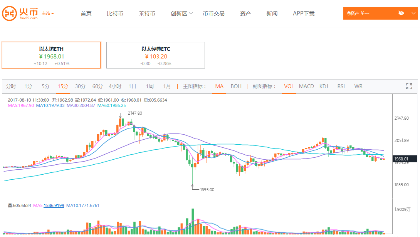
Task: Toggle net asset visibility eye icon
Action: [401, 13]
